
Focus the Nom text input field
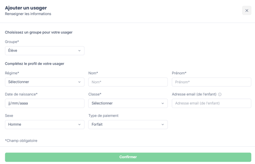tap(128, 82)
